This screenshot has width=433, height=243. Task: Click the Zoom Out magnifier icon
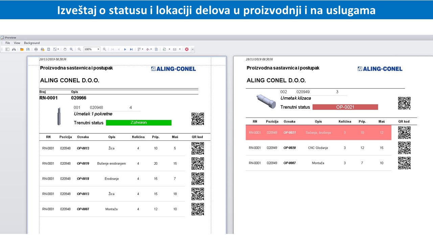(79, 49)
